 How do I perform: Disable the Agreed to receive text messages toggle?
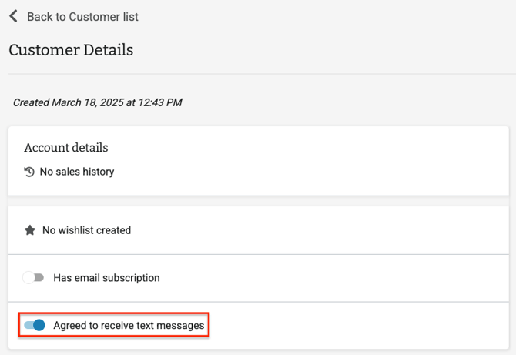(35, 326)
